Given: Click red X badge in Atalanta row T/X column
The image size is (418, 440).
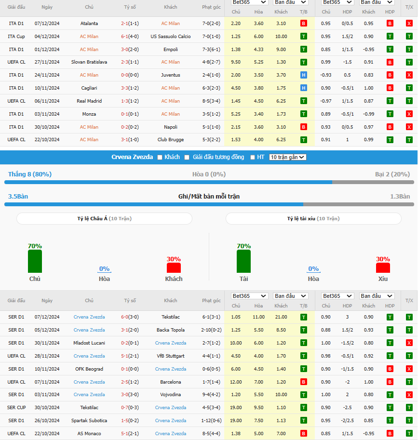Looking at the screenshot, I should click(x=409, y=24).
